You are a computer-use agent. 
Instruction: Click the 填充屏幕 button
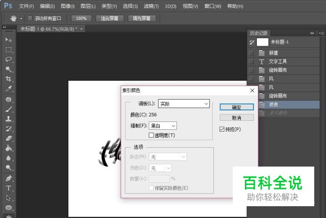142,18
